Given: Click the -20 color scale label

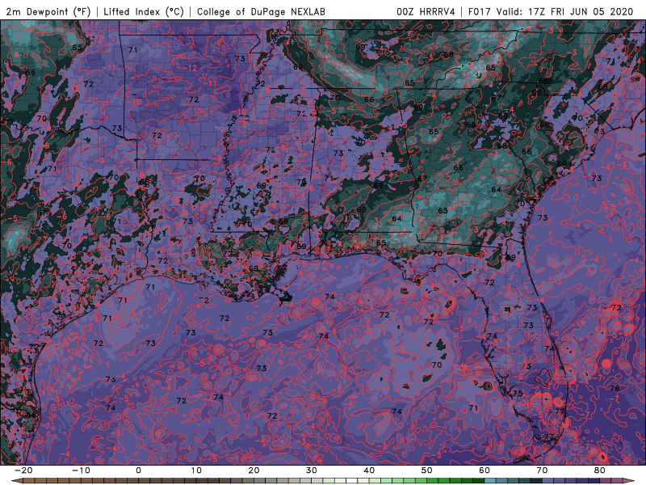Looking at the screenshot, I should (x=23, y=470).
